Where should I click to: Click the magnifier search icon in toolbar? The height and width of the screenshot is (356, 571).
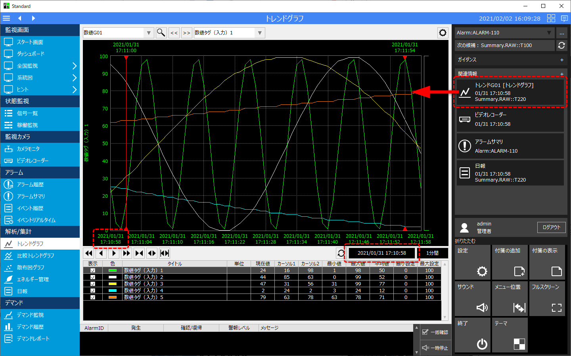[x=161, y=33]
